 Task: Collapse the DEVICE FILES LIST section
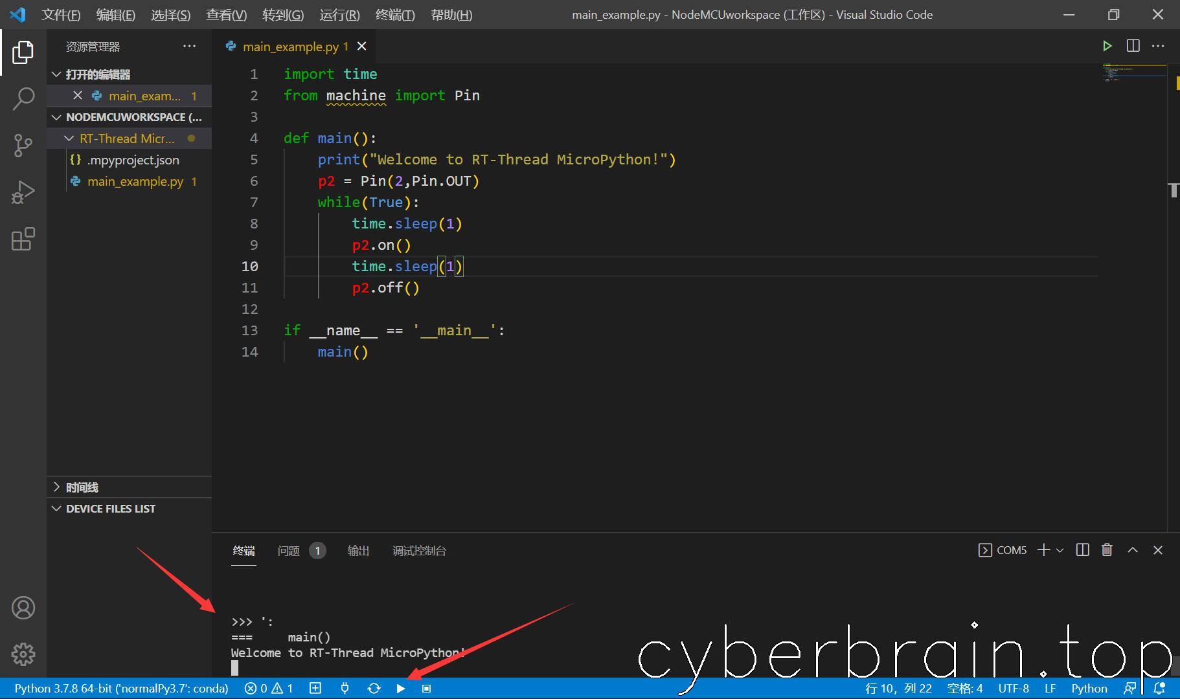130,509
